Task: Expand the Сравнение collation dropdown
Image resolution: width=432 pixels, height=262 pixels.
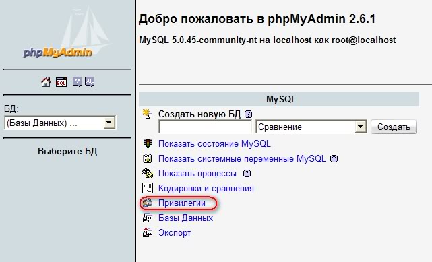Action: (311, 127)
